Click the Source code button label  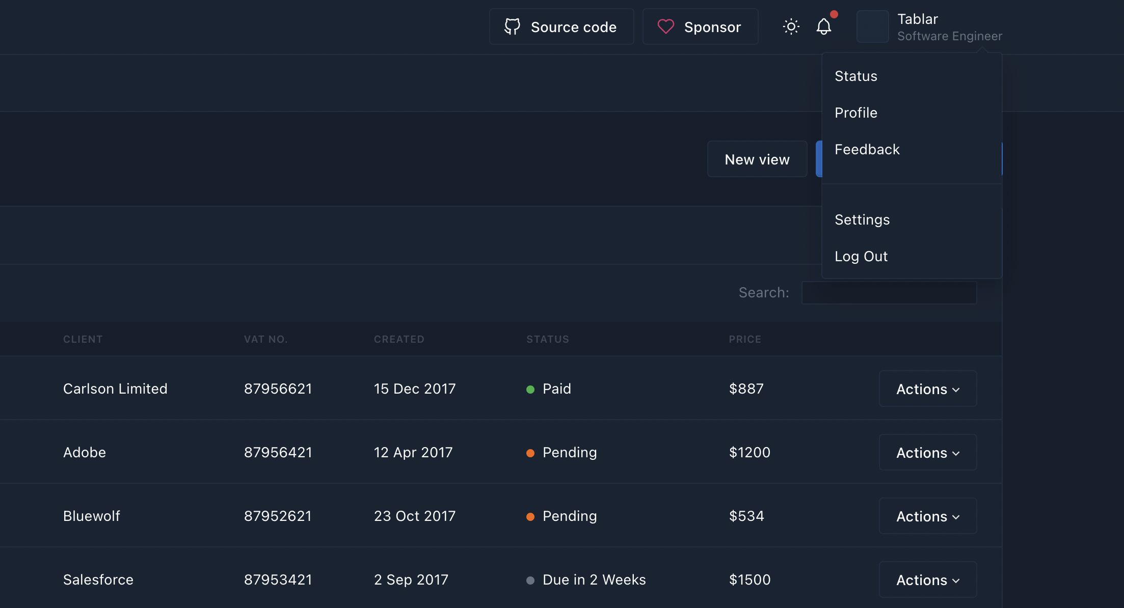574,27
